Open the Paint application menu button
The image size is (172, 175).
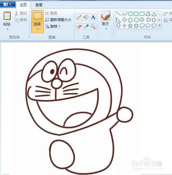[7, 4]
